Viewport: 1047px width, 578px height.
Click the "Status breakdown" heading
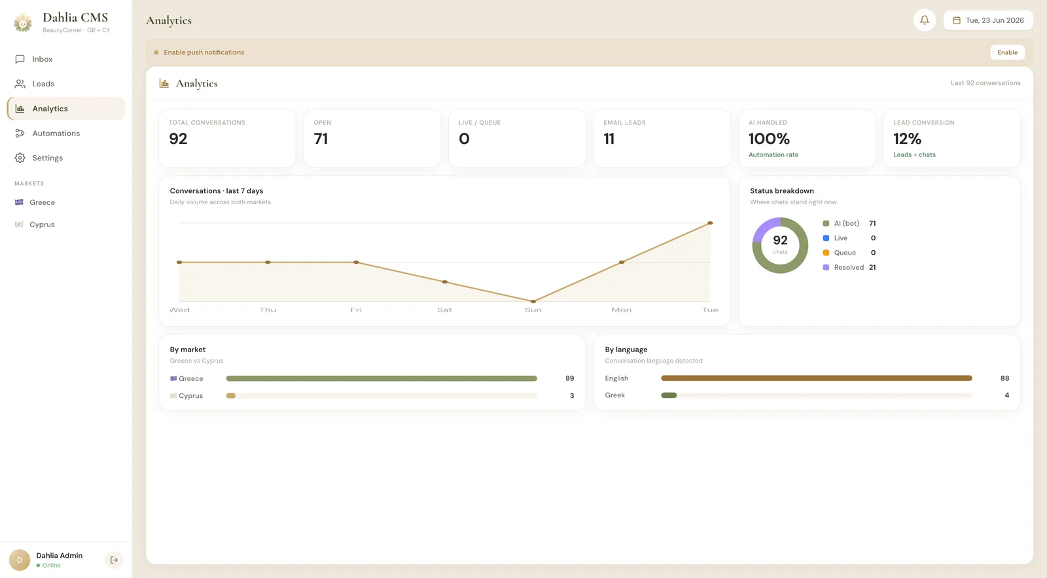click(x=782, y=191)
